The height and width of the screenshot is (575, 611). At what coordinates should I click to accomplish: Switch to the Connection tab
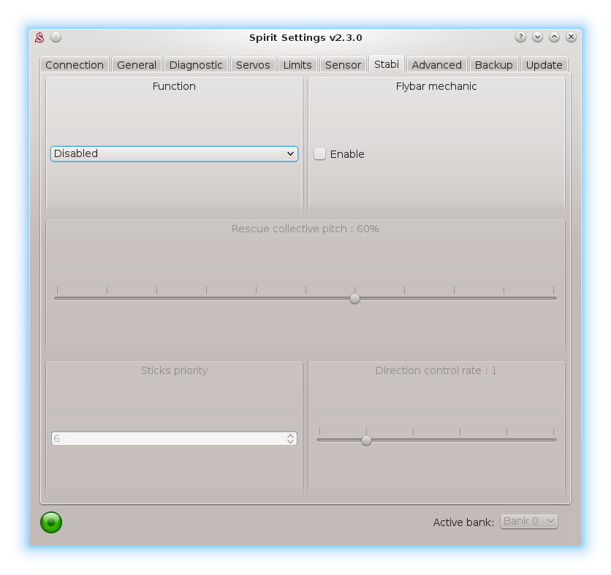coord(75,65)
